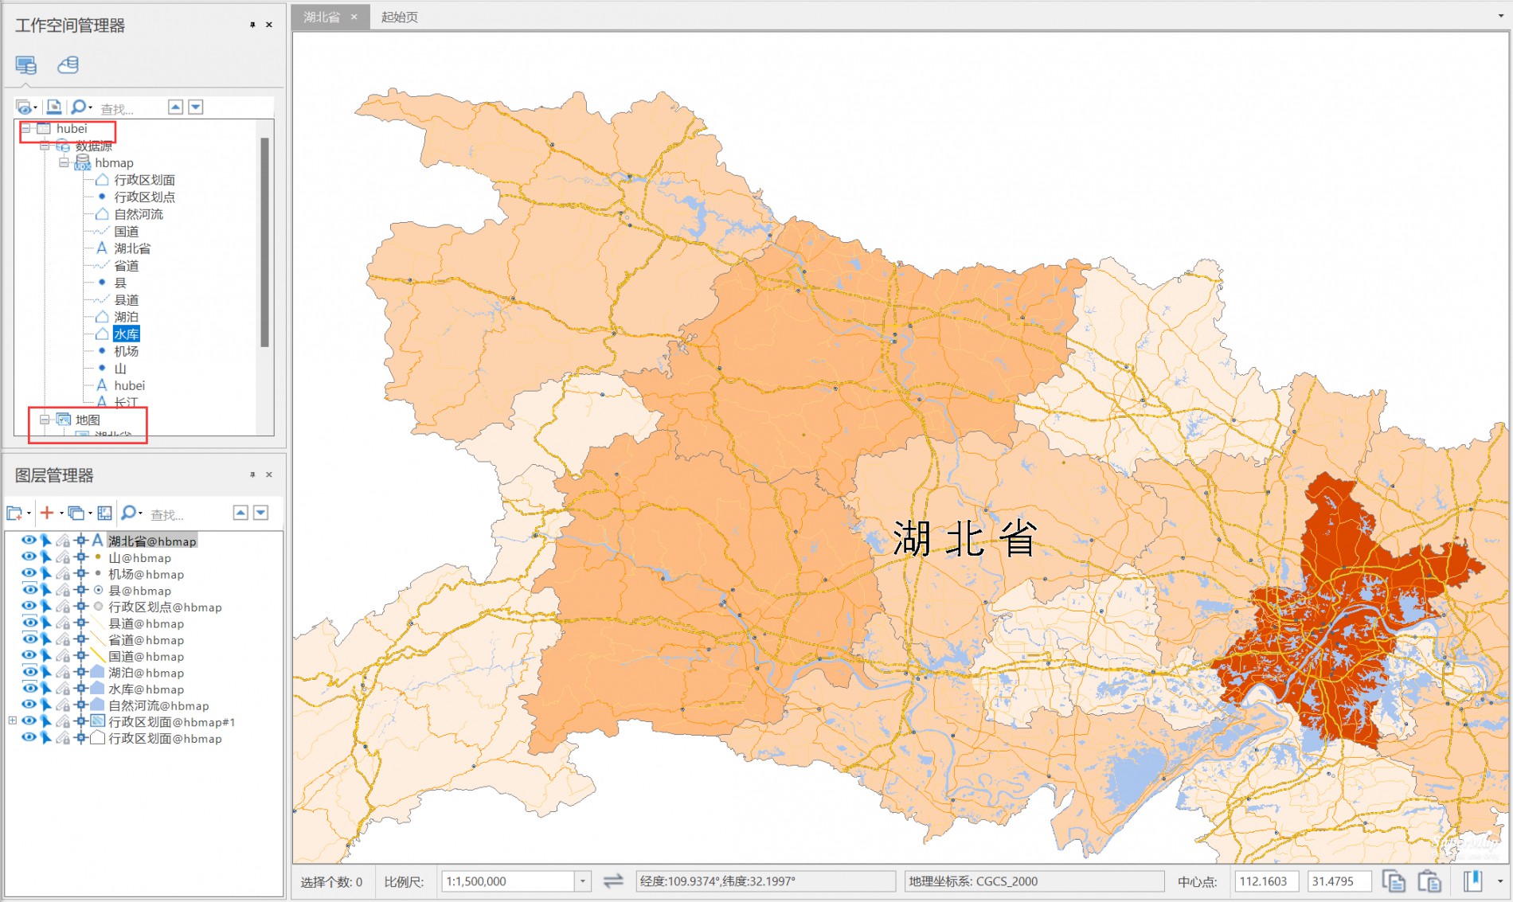
Task: Click the layer manager stacked windows icon
Action: [x=76, y=513]
